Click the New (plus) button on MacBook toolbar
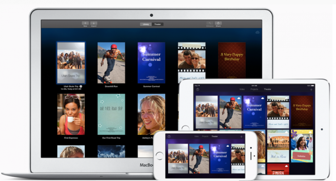The image size is (336, 181). [x=85, y=23]
